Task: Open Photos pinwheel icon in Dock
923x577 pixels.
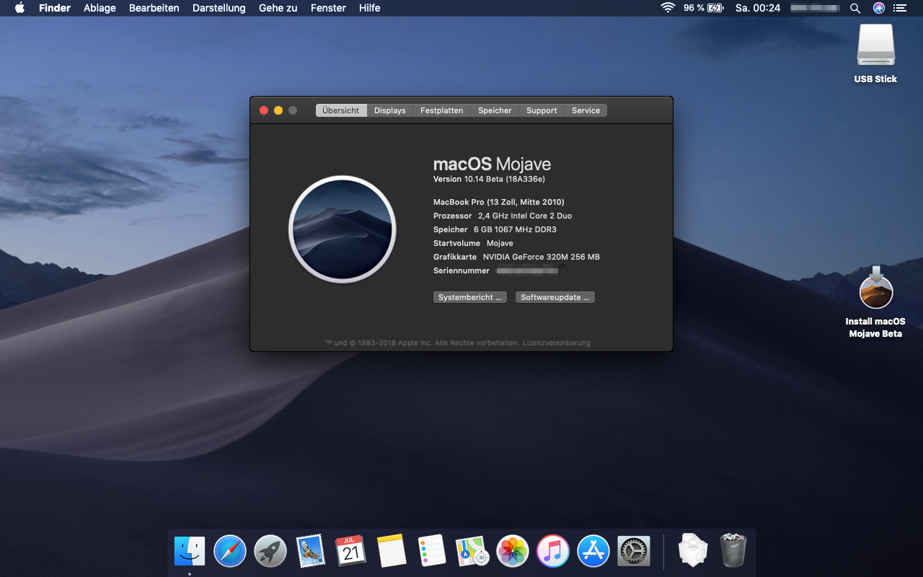Action: [513, 552]
